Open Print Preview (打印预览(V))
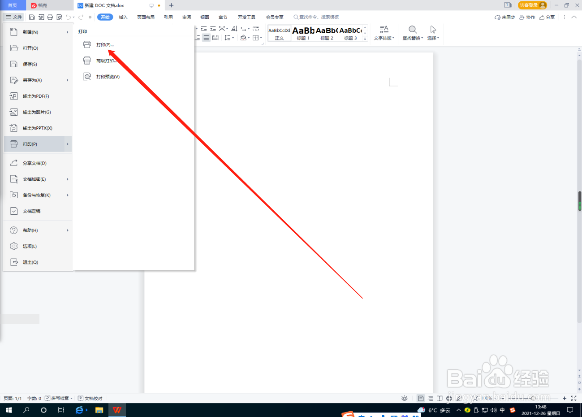This screenshot has width=582, height=417. (102, 77)
